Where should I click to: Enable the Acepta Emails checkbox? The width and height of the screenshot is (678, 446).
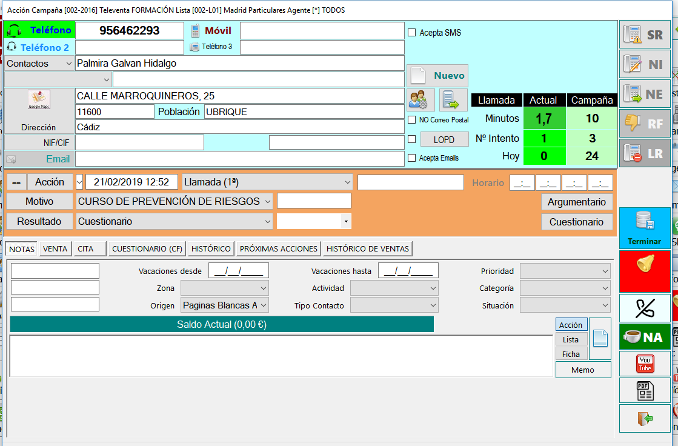[412, 158]
